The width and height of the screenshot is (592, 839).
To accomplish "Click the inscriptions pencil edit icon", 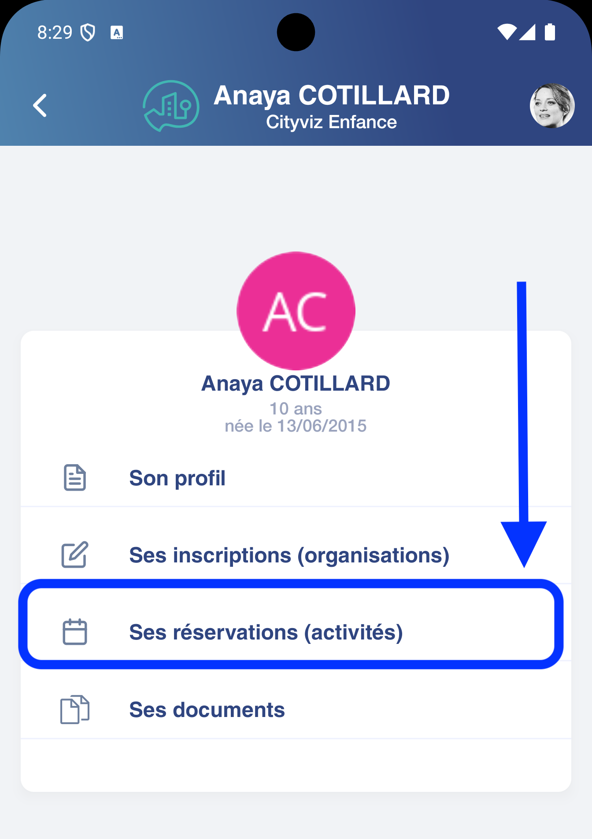I will tap(75, 555).
